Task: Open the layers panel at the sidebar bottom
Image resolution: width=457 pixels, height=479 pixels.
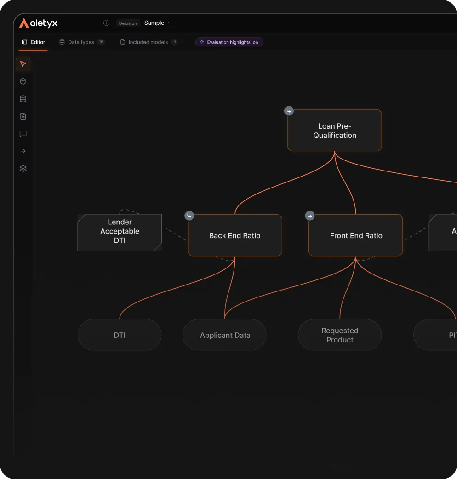Action: coord(23,168)
